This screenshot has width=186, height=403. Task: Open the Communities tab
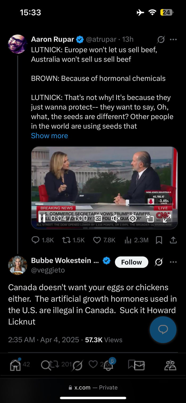point(170,365)
